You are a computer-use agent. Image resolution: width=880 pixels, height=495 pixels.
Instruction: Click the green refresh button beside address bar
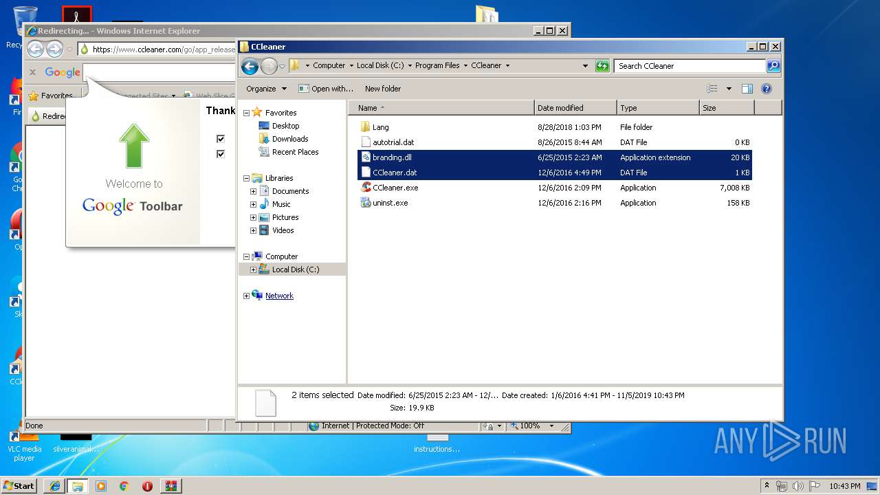point(602,66)
